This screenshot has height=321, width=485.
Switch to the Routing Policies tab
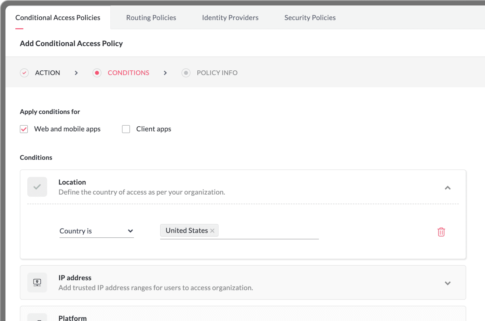(x=151, y=17)
